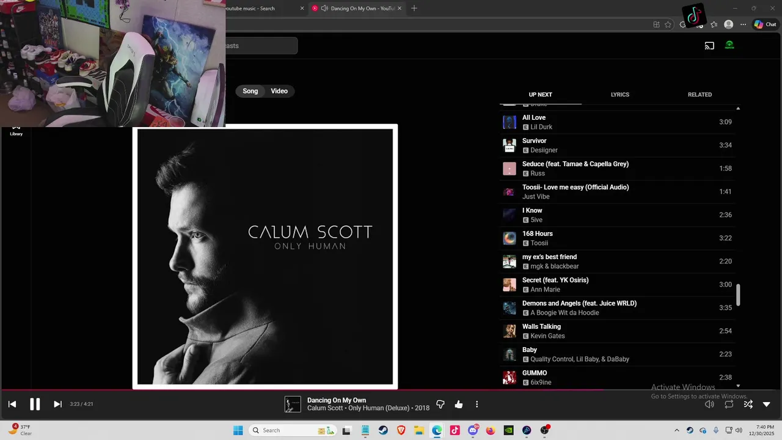
Task: Play GUMMO by 6ix9ine
Action: [617, 378]
